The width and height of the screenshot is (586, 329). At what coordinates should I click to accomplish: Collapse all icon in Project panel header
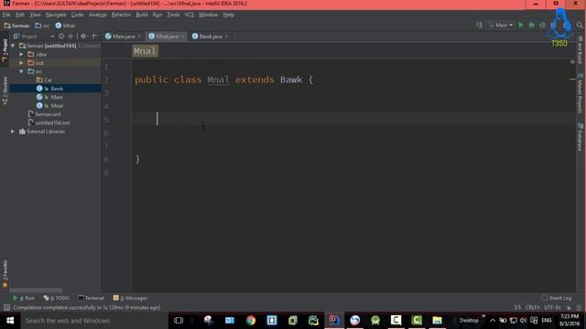pos(71,37)
